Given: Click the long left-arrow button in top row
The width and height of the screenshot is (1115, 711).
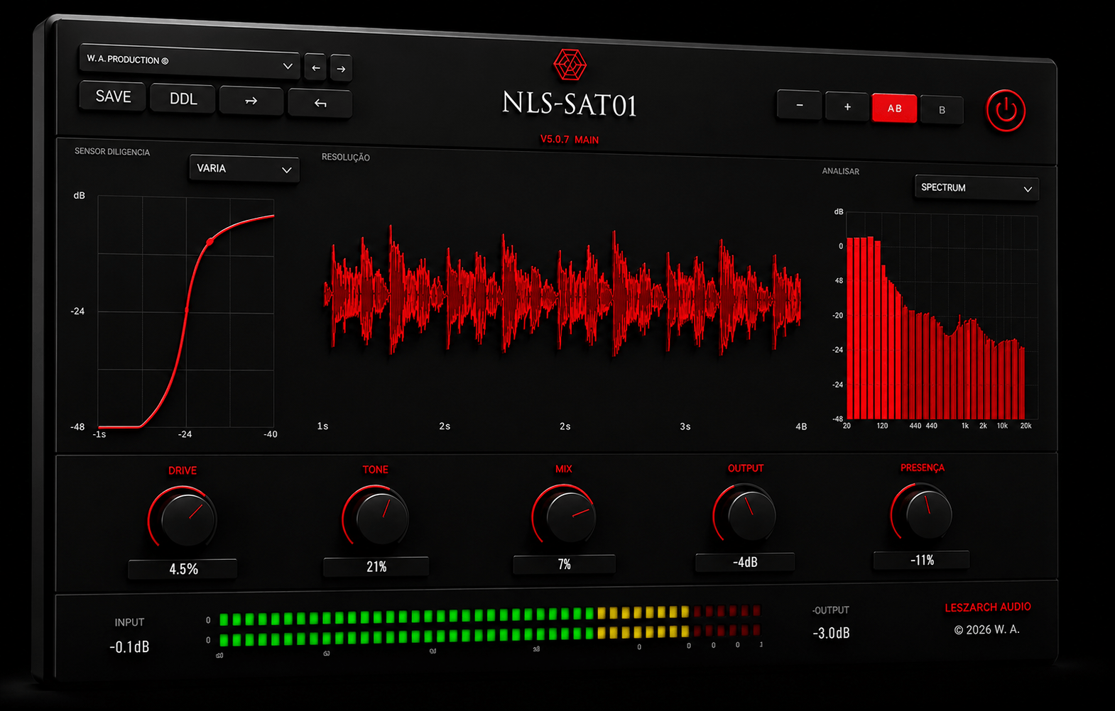Looking at the screenshot, I should pyautogui.click(x=320, y=104).
